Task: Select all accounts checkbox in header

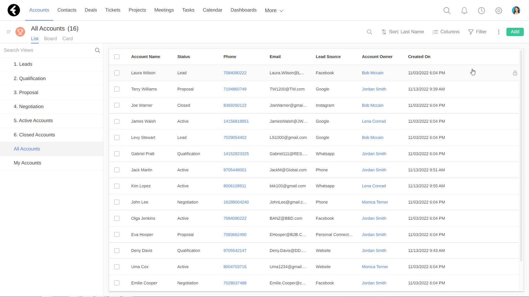Action: point(117,57)
